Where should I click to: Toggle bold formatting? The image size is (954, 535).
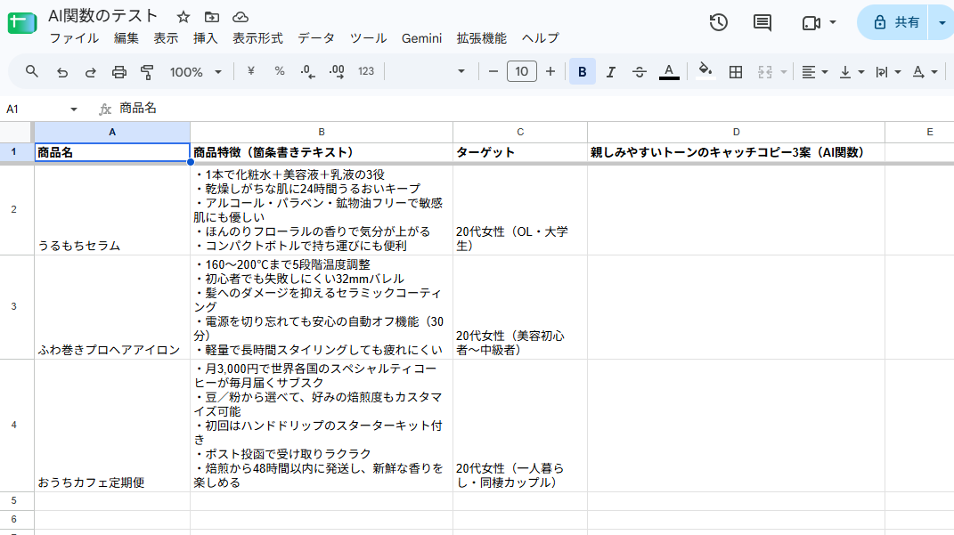[583, 72]
